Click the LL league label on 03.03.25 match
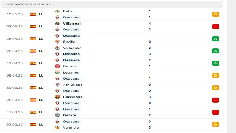The height and width of the screenshot is (133, 236). pyautogui.click(x=41, y=124)
